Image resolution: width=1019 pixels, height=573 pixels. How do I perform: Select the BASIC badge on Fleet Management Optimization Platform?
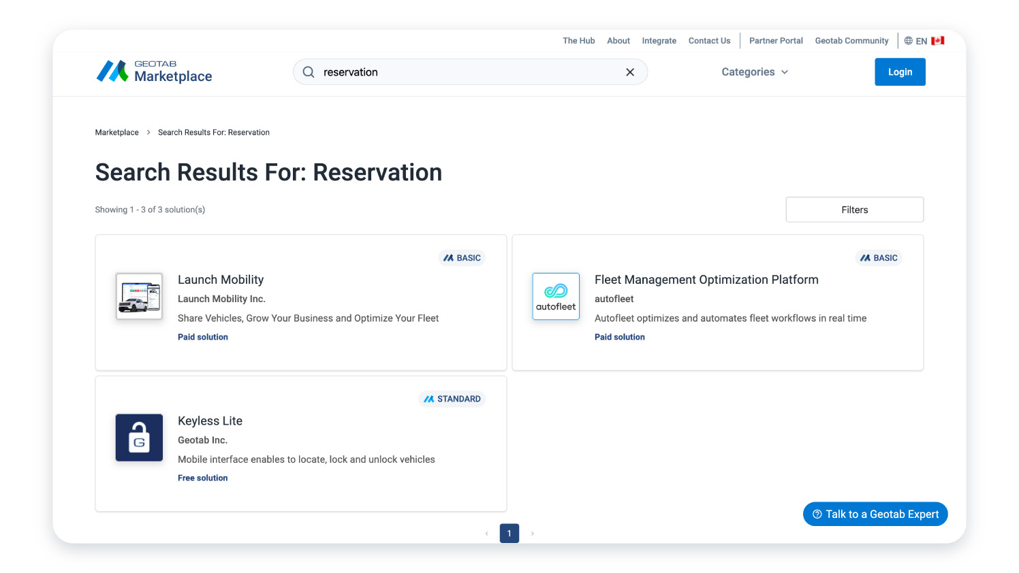pyautogui.click(x=879, y=257)
